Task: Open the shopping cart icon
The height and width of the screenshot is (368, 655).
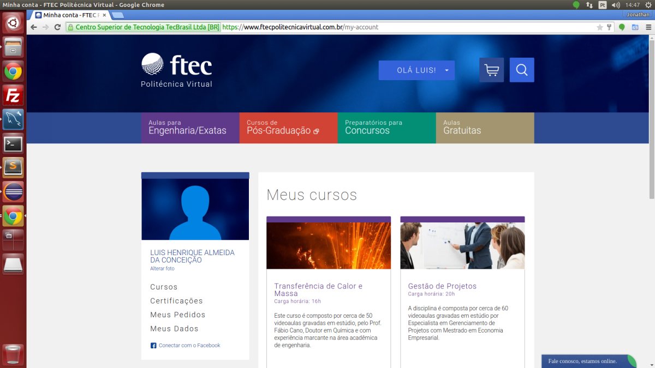Action: [491, 70]
